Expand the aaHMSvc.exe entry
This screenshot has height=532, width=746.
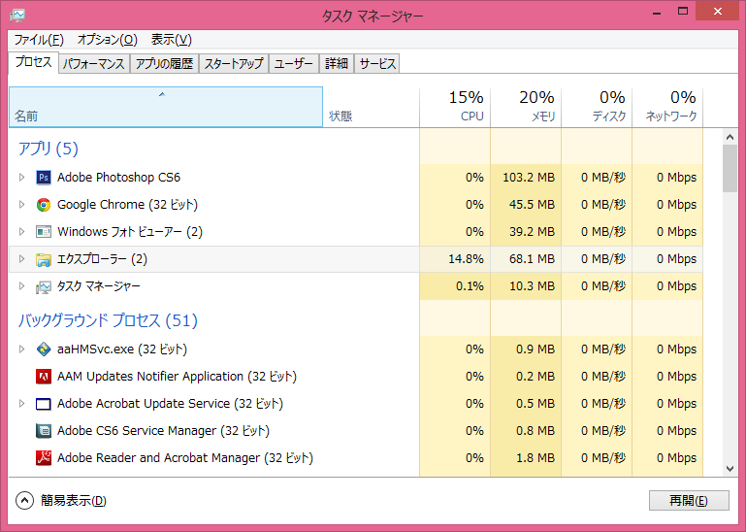21,349
